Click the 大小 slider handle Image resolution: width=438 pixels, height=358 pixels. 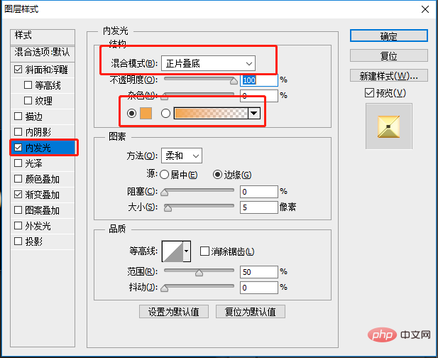coord(168,208)
